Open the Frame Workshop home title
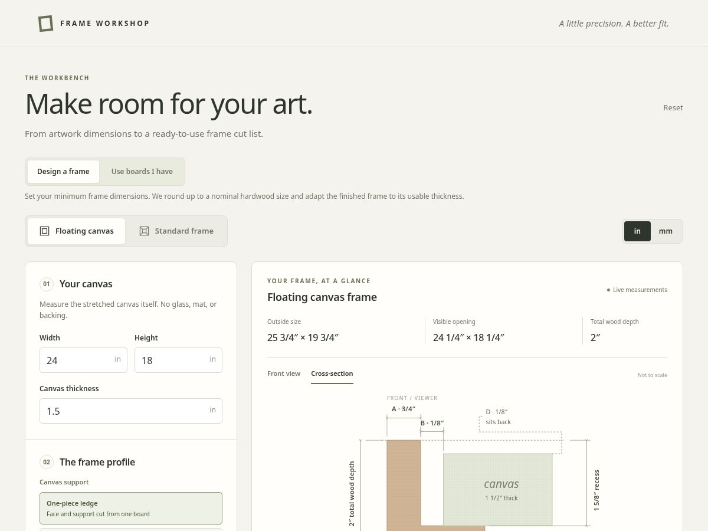 tap(105, 24)
